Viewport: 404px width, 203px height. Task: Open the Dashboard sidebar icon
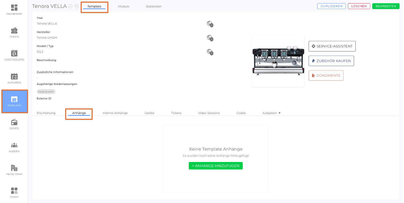[x=14, y=10]
